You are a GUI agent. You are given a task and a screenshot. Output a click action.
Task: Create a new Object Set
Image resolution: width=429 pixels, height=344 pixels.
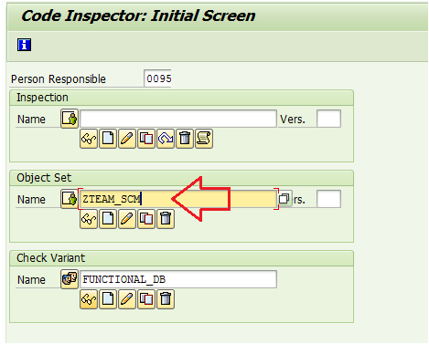pyautogui.click(x=108, y=219)
